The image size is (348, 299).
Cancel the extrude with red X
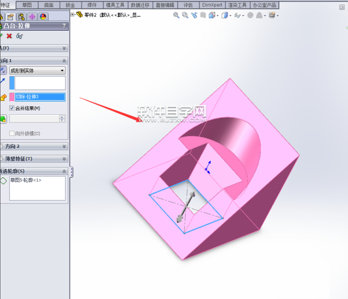point(9,36)
